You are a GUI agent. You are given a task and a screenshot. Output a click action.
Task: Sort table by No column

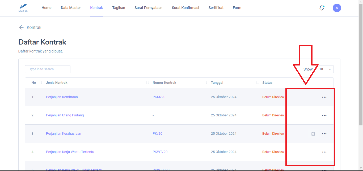coord(41,83)
